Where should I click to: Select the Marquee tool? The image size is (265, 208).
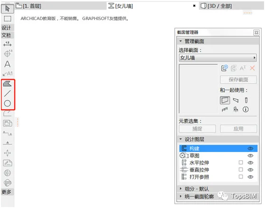pyautogui.click(x=8, y=19)
